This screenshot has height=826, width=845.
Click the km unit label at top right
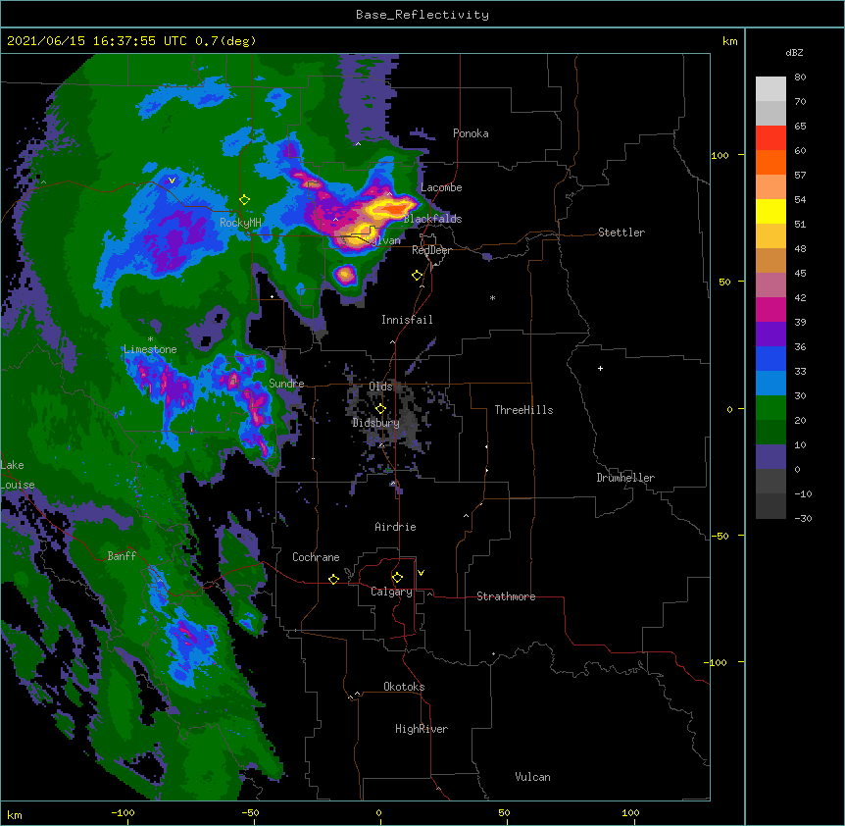pyautogui.click(x=729, y=41)
